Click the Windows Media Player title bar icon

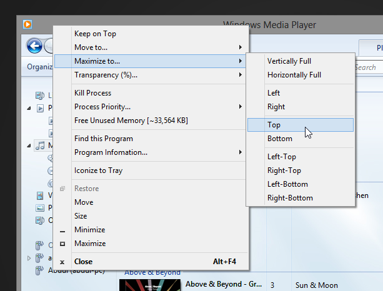point(27,24)
